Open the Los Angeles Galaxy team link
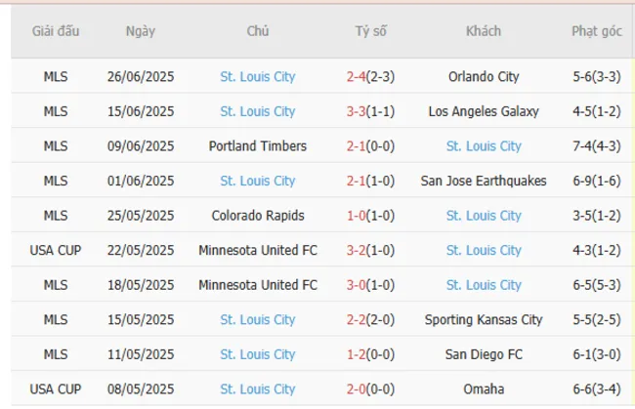This screenshot has height=409, width=635. [483, 111]
